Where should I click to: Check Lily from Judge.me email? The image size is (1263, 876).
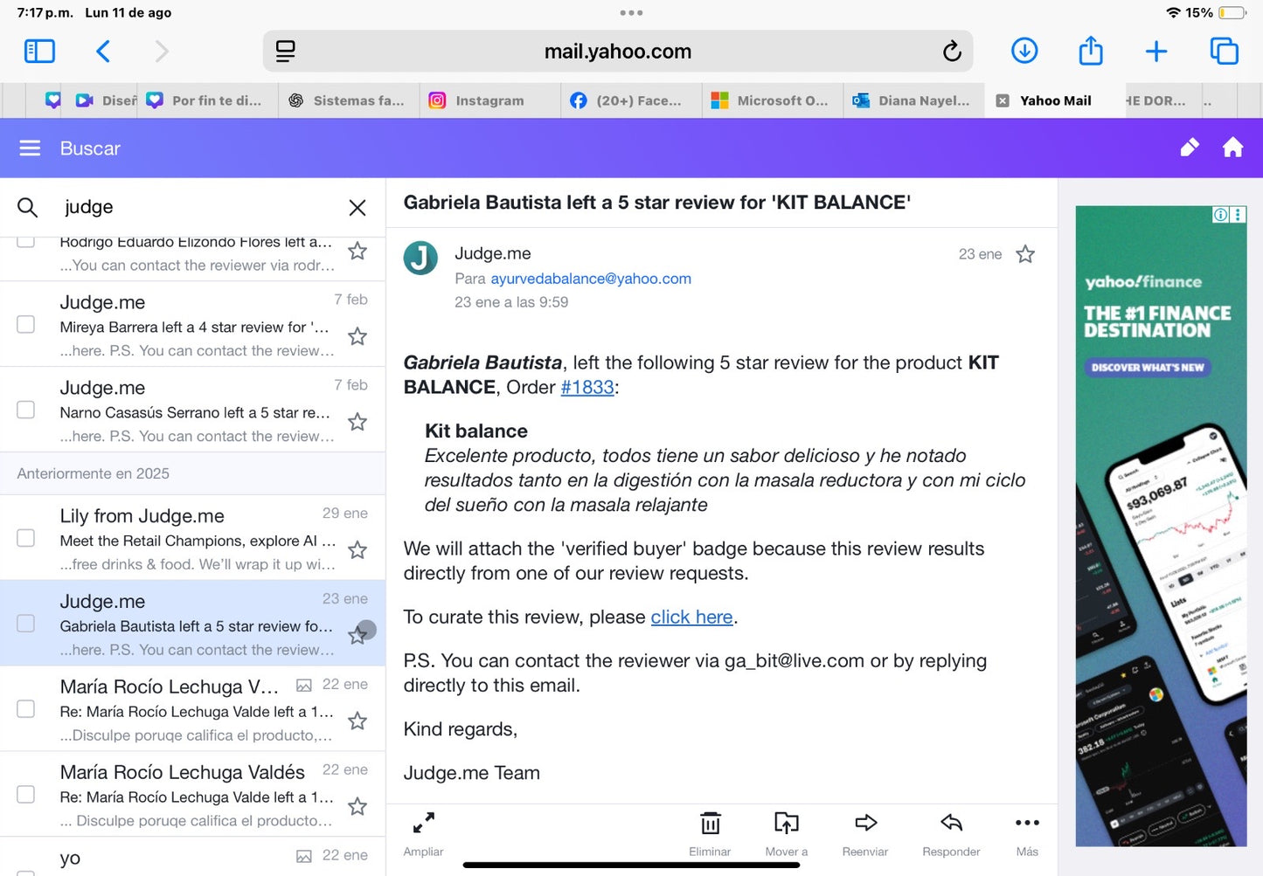coord(26,538)
